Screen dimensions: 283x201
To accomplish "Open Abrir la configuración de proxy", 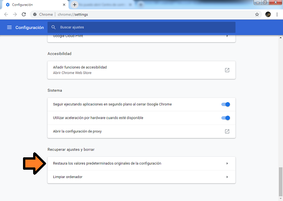I will click(141, 132).
